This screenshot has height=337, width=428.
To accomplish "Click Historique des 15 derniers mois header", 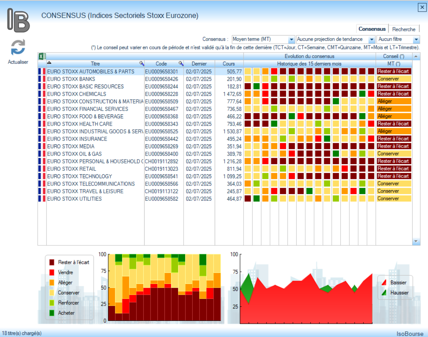I will click(x=310, y=64).
